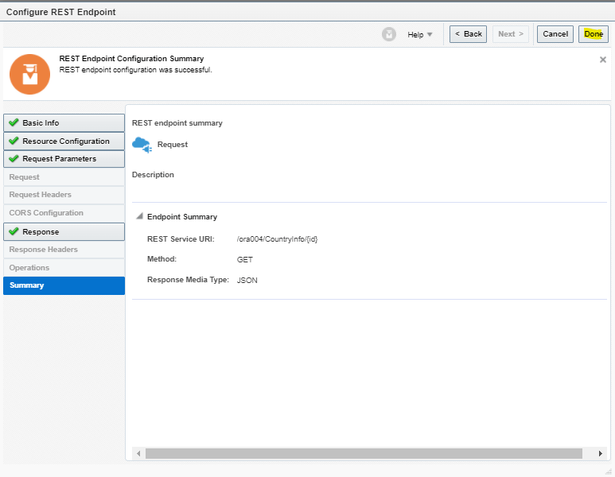Viewport: 615px width, 477px height.
Task: Click the green checkmark beside Resource Configuration
Action: [14, 141]
